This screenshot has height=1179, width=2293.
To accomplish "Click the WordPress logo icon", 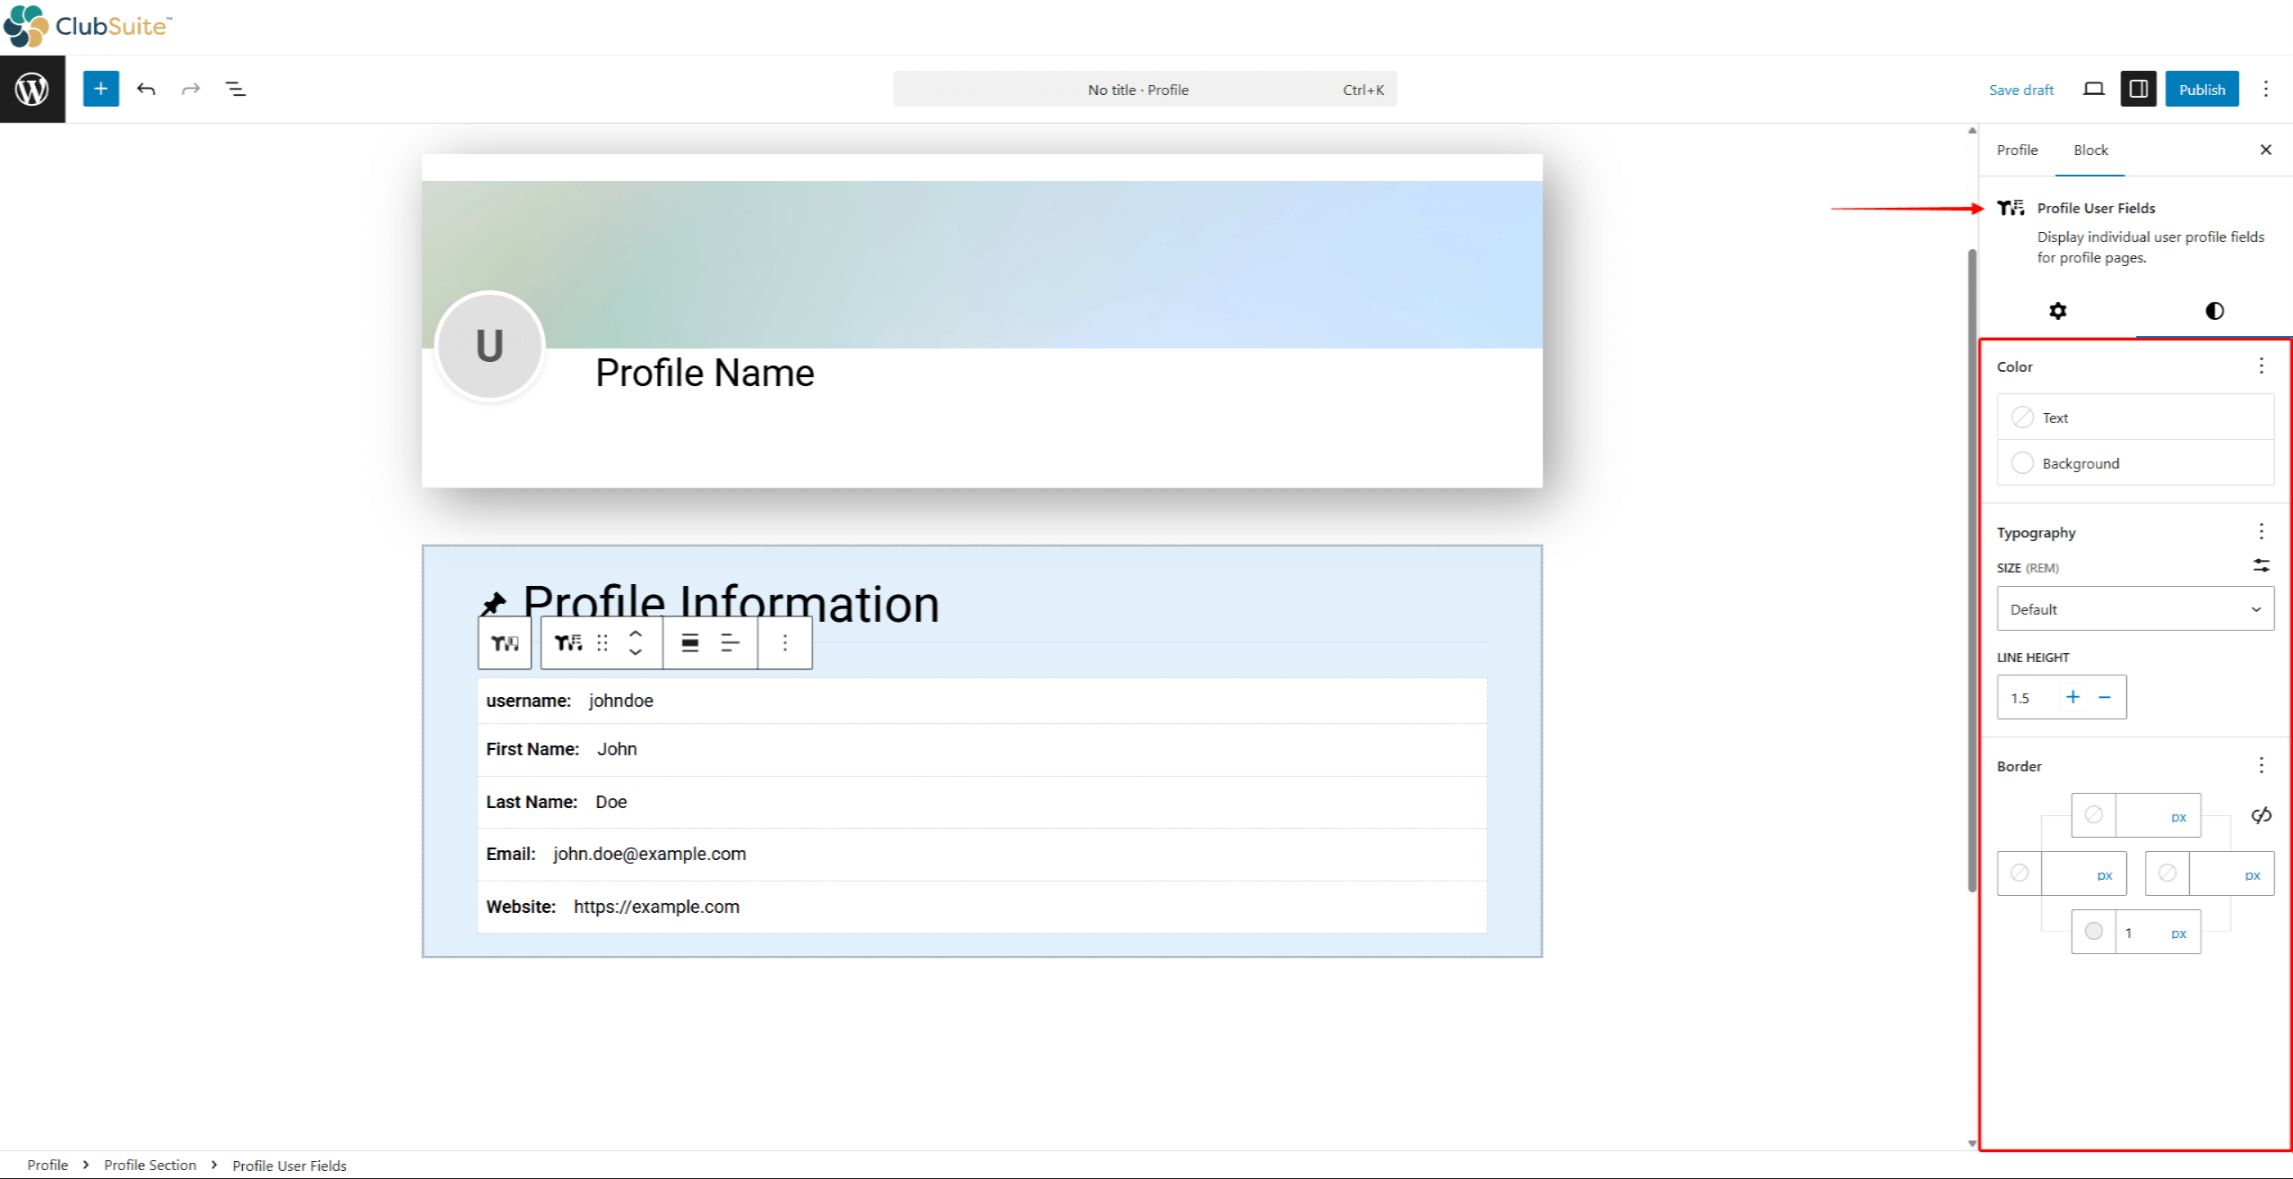I will pos(32,89).
